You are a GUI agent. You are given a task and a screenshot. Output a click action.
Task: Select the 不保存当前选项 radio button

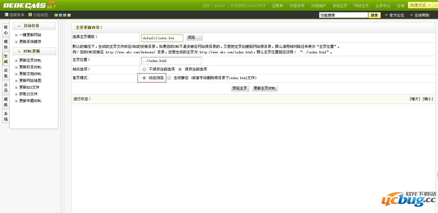(x=144, y=69)
